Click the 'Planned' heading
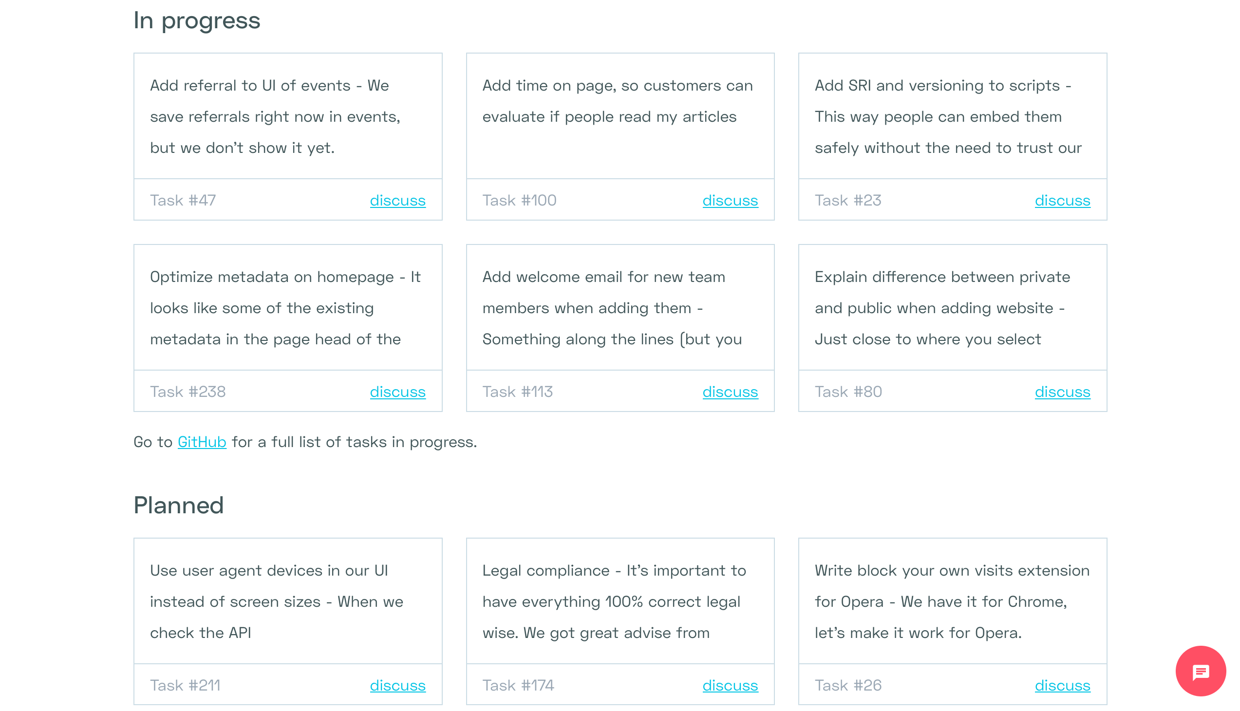 click(x=178, y=505)
